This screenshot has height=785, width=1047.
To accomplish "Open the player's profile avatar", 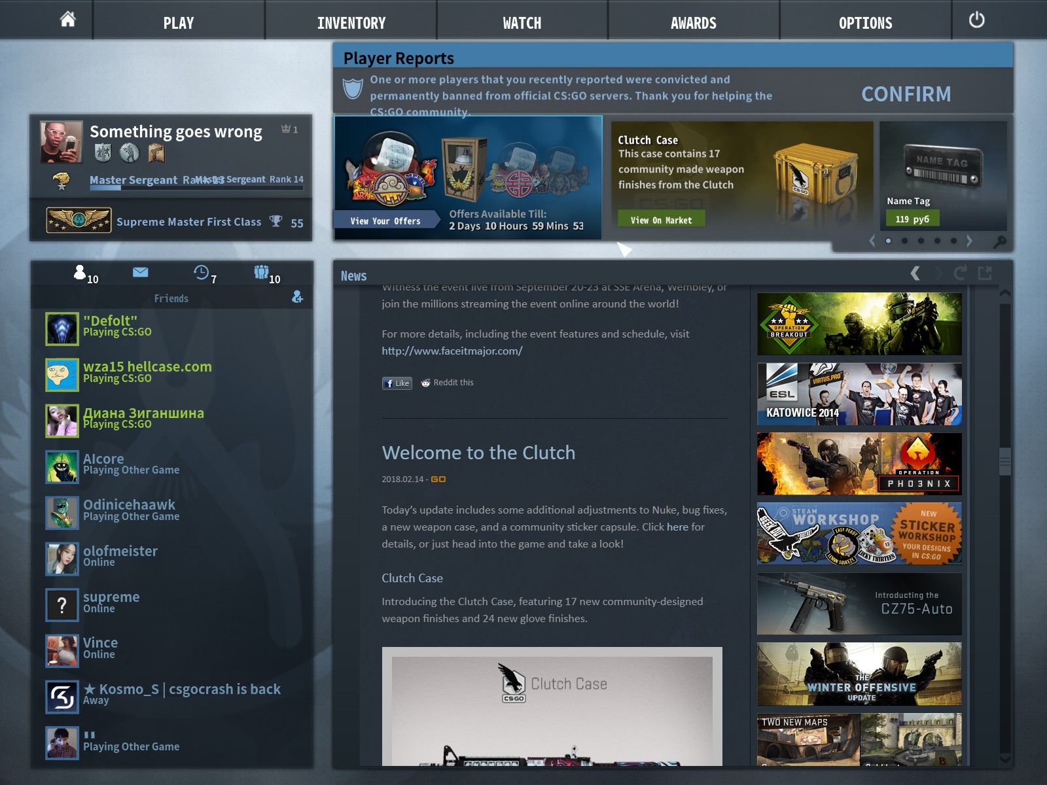I will (x=62, y=142).
